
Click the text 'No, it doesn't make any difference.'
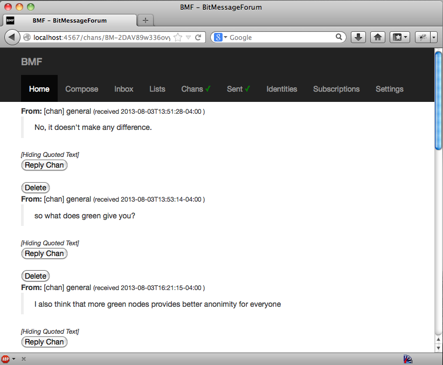pos(93,128)
